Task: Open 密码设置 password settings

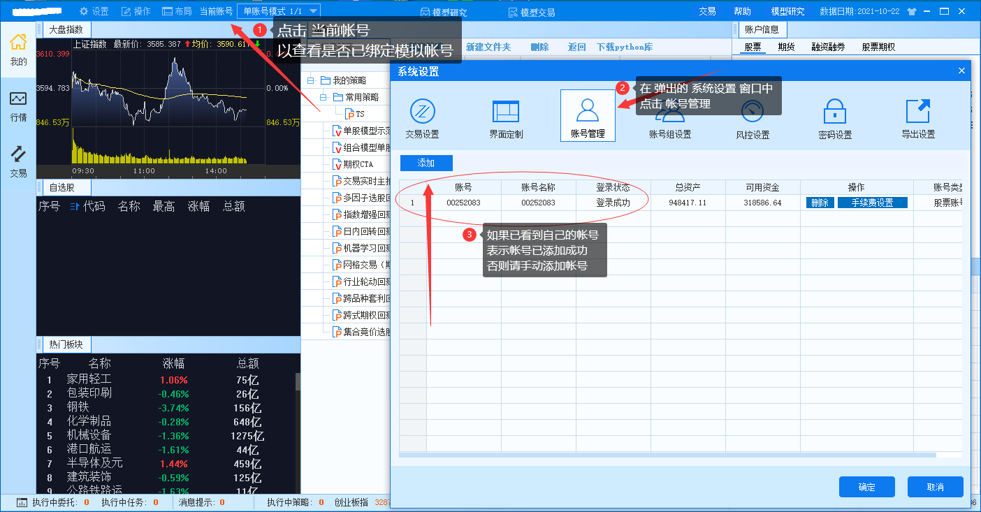Action: (x=835, y=117)
